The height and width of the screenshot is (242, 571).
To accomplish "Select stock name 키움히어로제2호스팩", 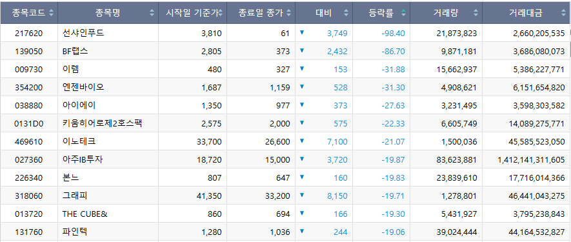I will [x=102, y=123].
